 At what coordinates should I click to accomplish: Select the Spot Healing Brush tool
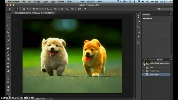(x=8, y=40)
